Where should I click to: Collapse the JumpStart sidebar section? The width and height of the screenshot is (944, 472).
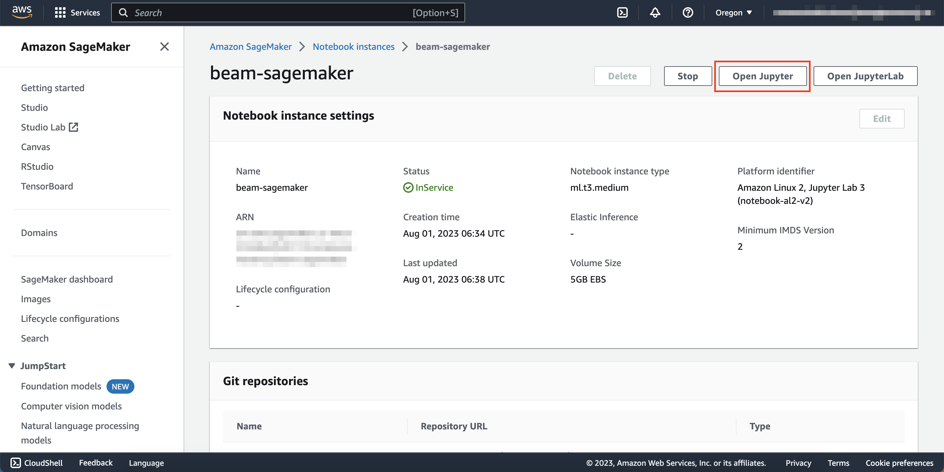click(12, 366)
